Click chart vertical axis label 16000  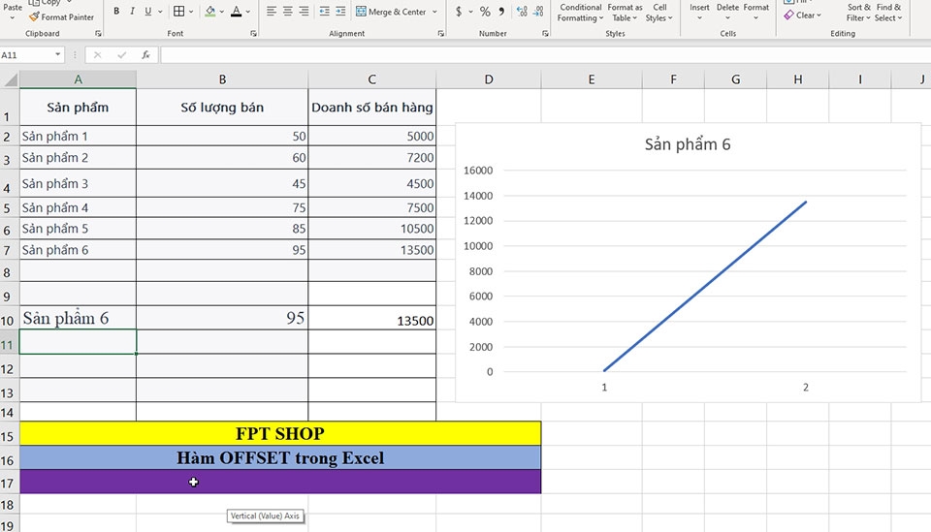pos(478,171)
